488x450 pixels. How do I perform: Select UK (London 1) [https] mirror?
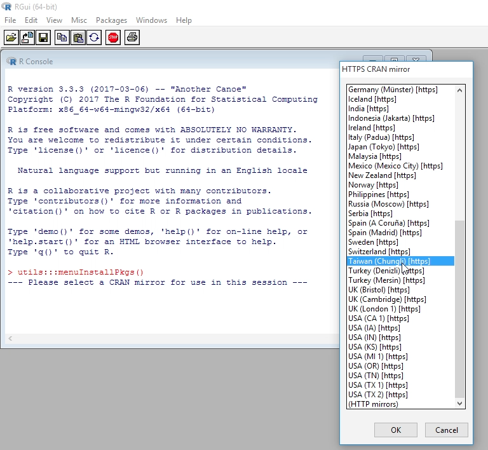tap(400, 309)
